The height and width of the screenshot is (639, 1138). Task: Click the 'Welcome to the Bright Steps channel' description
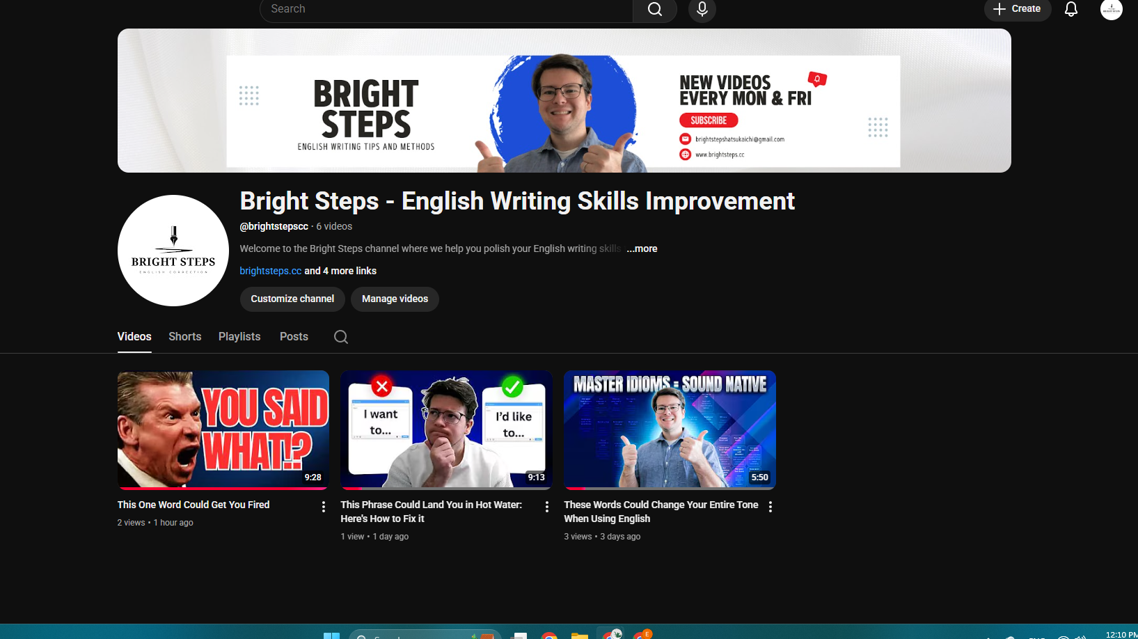430,248
